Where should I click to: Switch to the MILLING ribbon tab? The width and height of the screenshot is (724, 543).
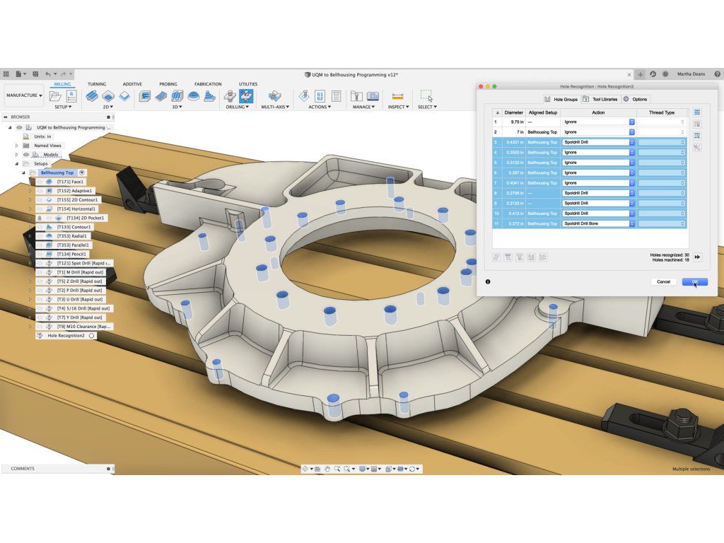(62, 84)
